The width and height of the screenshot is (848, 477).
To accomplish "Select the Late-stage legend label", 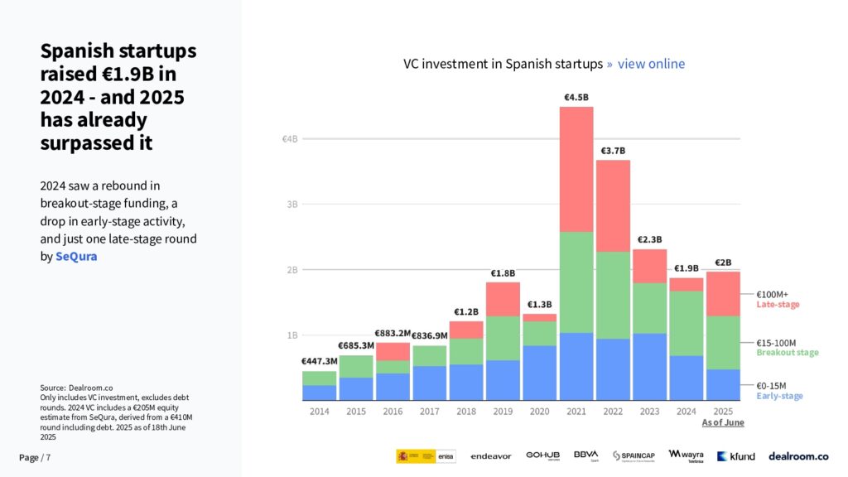I will click(778, 305).
